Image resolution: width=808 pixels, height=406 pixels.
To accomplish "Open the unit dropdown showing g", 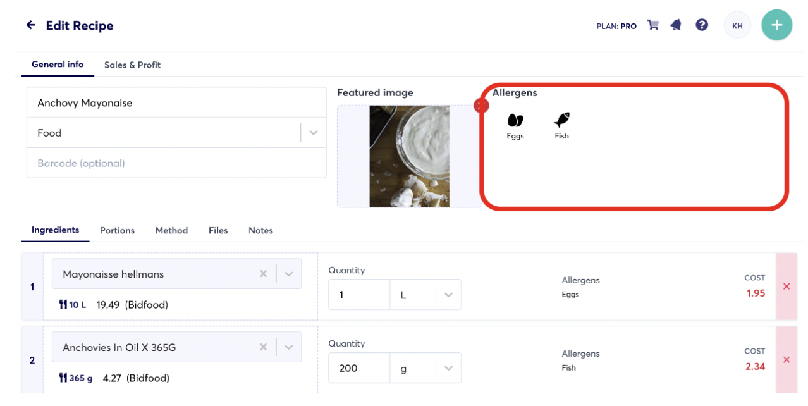I will point(450,367).
